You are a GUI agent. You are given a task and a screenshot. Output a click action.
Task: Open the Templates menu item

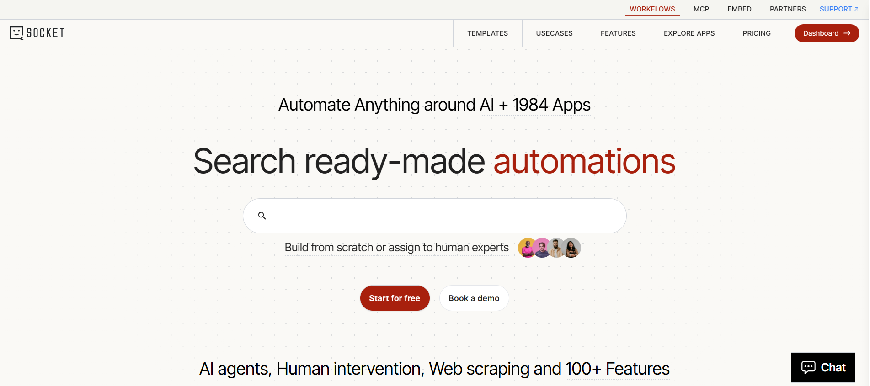click(487, 33)
